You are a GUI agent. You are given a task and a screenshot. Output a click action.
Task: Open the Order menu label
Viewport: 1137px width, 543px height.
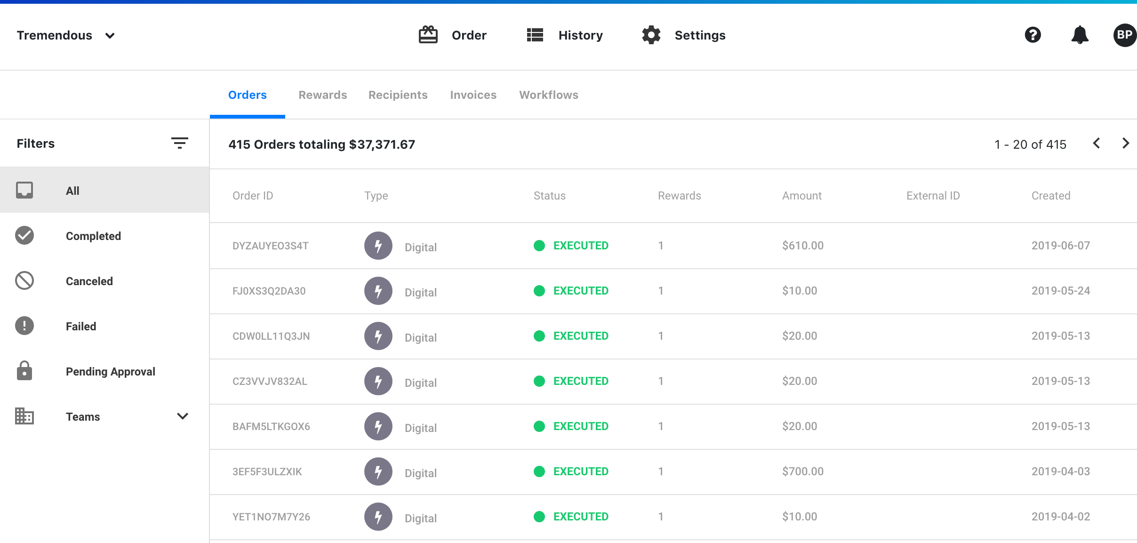point(469,35)
